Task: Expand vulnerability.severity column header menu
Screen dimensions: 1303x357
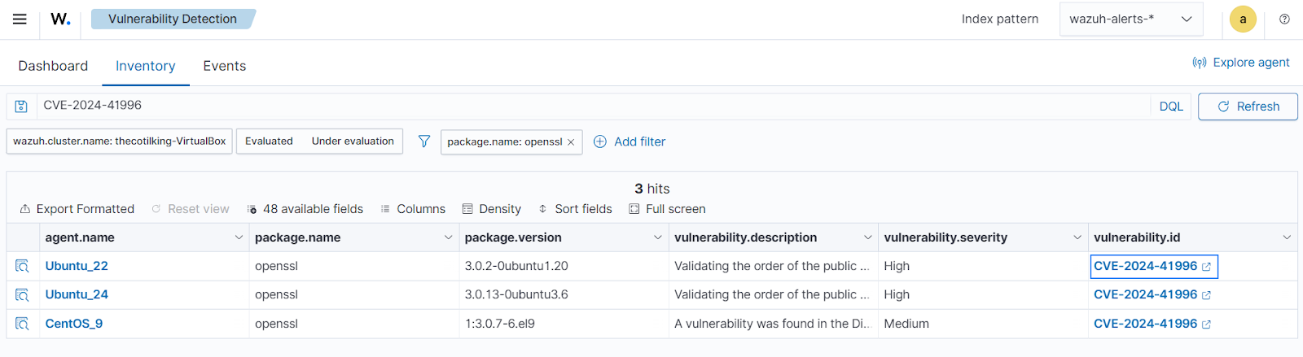Action: [1077, 237]
